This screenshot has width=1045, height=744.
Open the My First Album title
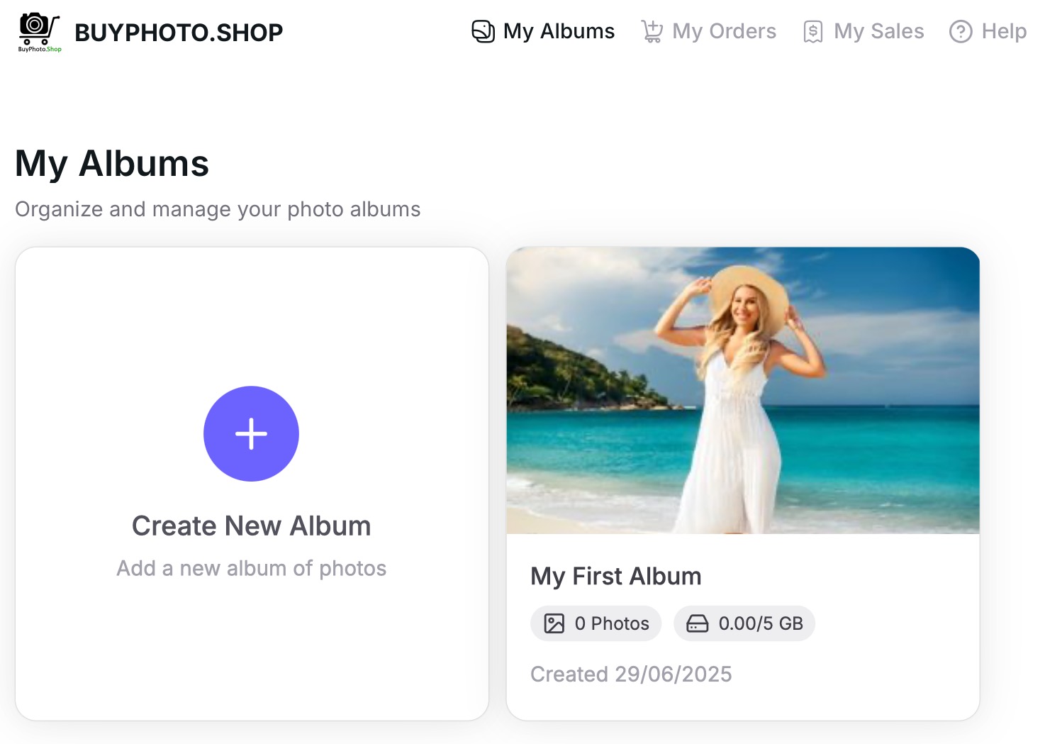615,576
